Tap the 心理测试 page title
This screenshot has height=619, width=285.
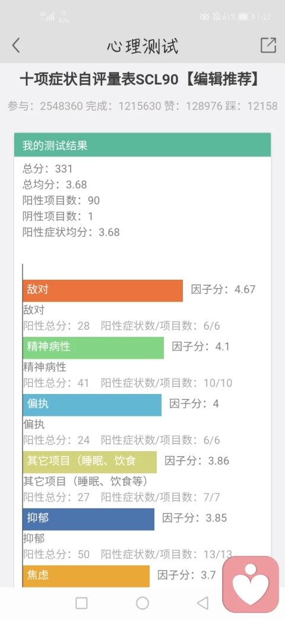[142, 46]
